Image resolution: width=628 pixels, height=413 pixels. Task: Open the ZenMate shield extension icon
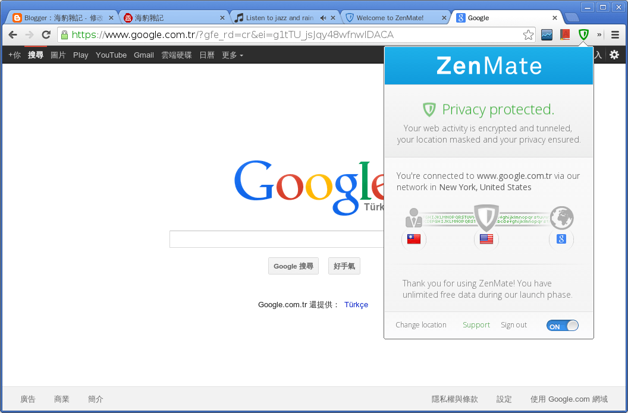pos(583,35)
